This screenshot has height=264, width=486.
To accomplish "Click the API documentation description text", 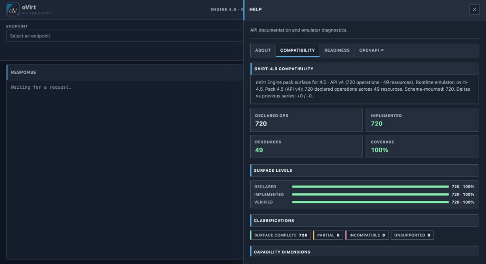I will [299, 30].
